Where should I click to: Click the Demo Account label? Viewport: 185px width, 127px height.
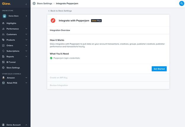(x=13, y=125)
